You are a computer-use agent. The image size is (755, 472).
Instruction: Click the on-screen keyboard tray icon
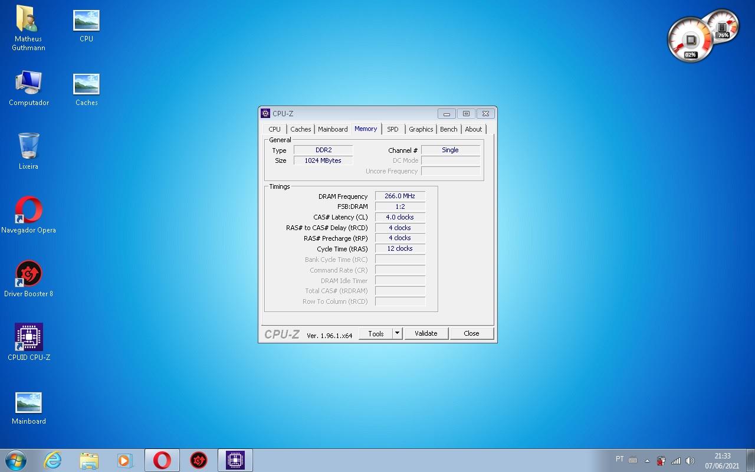click(x=633, y=460)
